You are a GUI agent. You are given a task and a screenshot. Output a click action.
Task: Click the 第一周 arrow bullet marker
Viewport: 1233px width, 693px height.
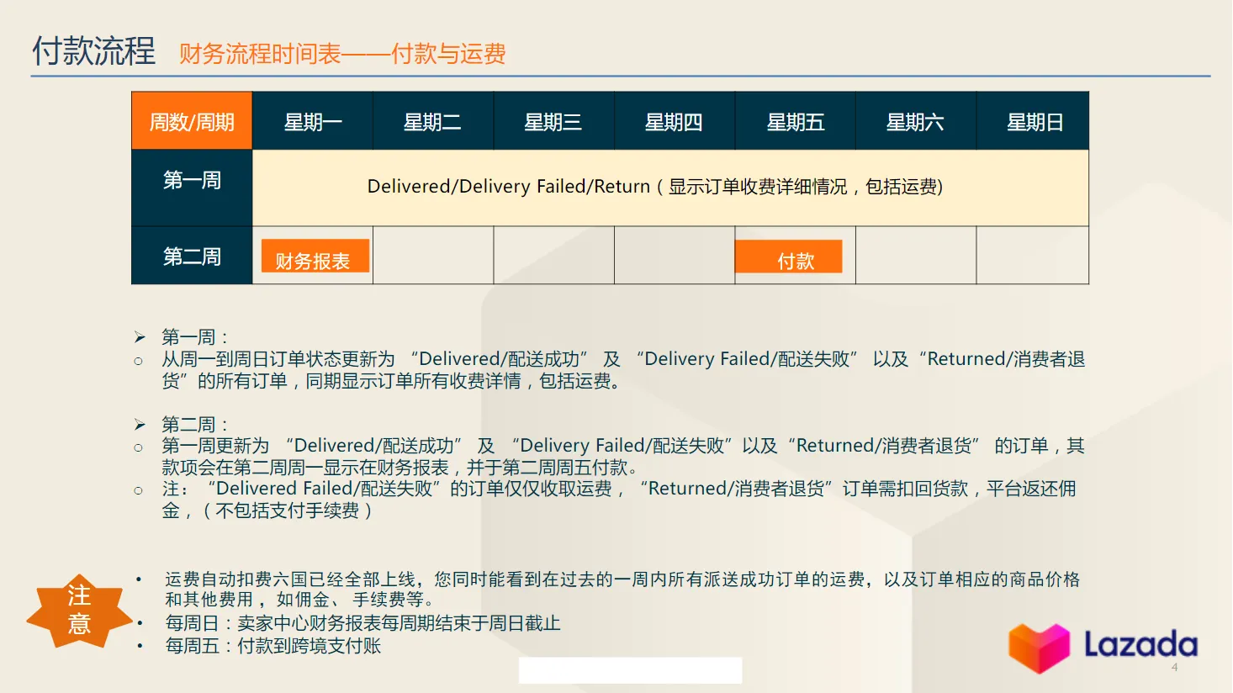(140, 336)
